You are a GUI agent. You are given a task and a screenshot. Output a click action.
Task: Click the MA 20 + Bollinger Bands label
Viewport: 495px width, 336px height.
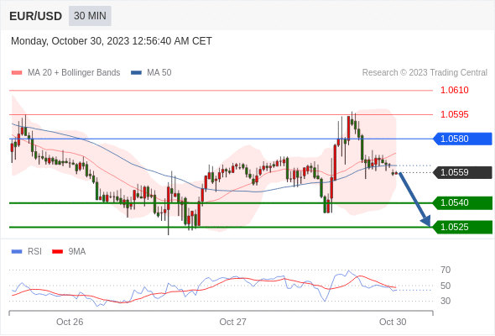(74, 73)
